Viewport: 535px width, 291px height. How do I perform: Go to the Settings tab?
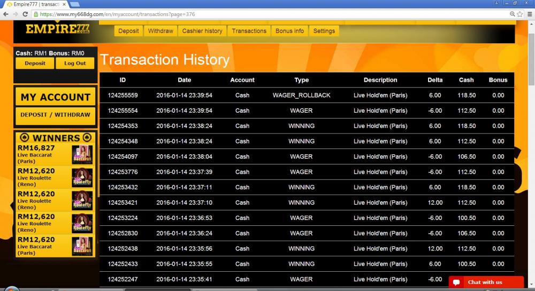pos(324,31)
